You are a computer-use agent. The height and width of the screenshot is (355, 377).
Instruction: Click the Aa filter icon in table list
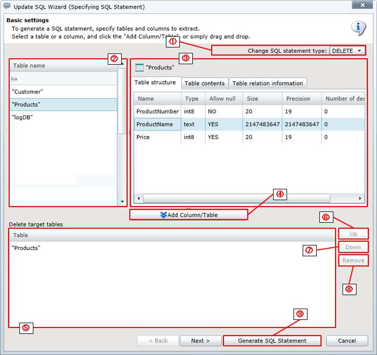coord(14,79)
